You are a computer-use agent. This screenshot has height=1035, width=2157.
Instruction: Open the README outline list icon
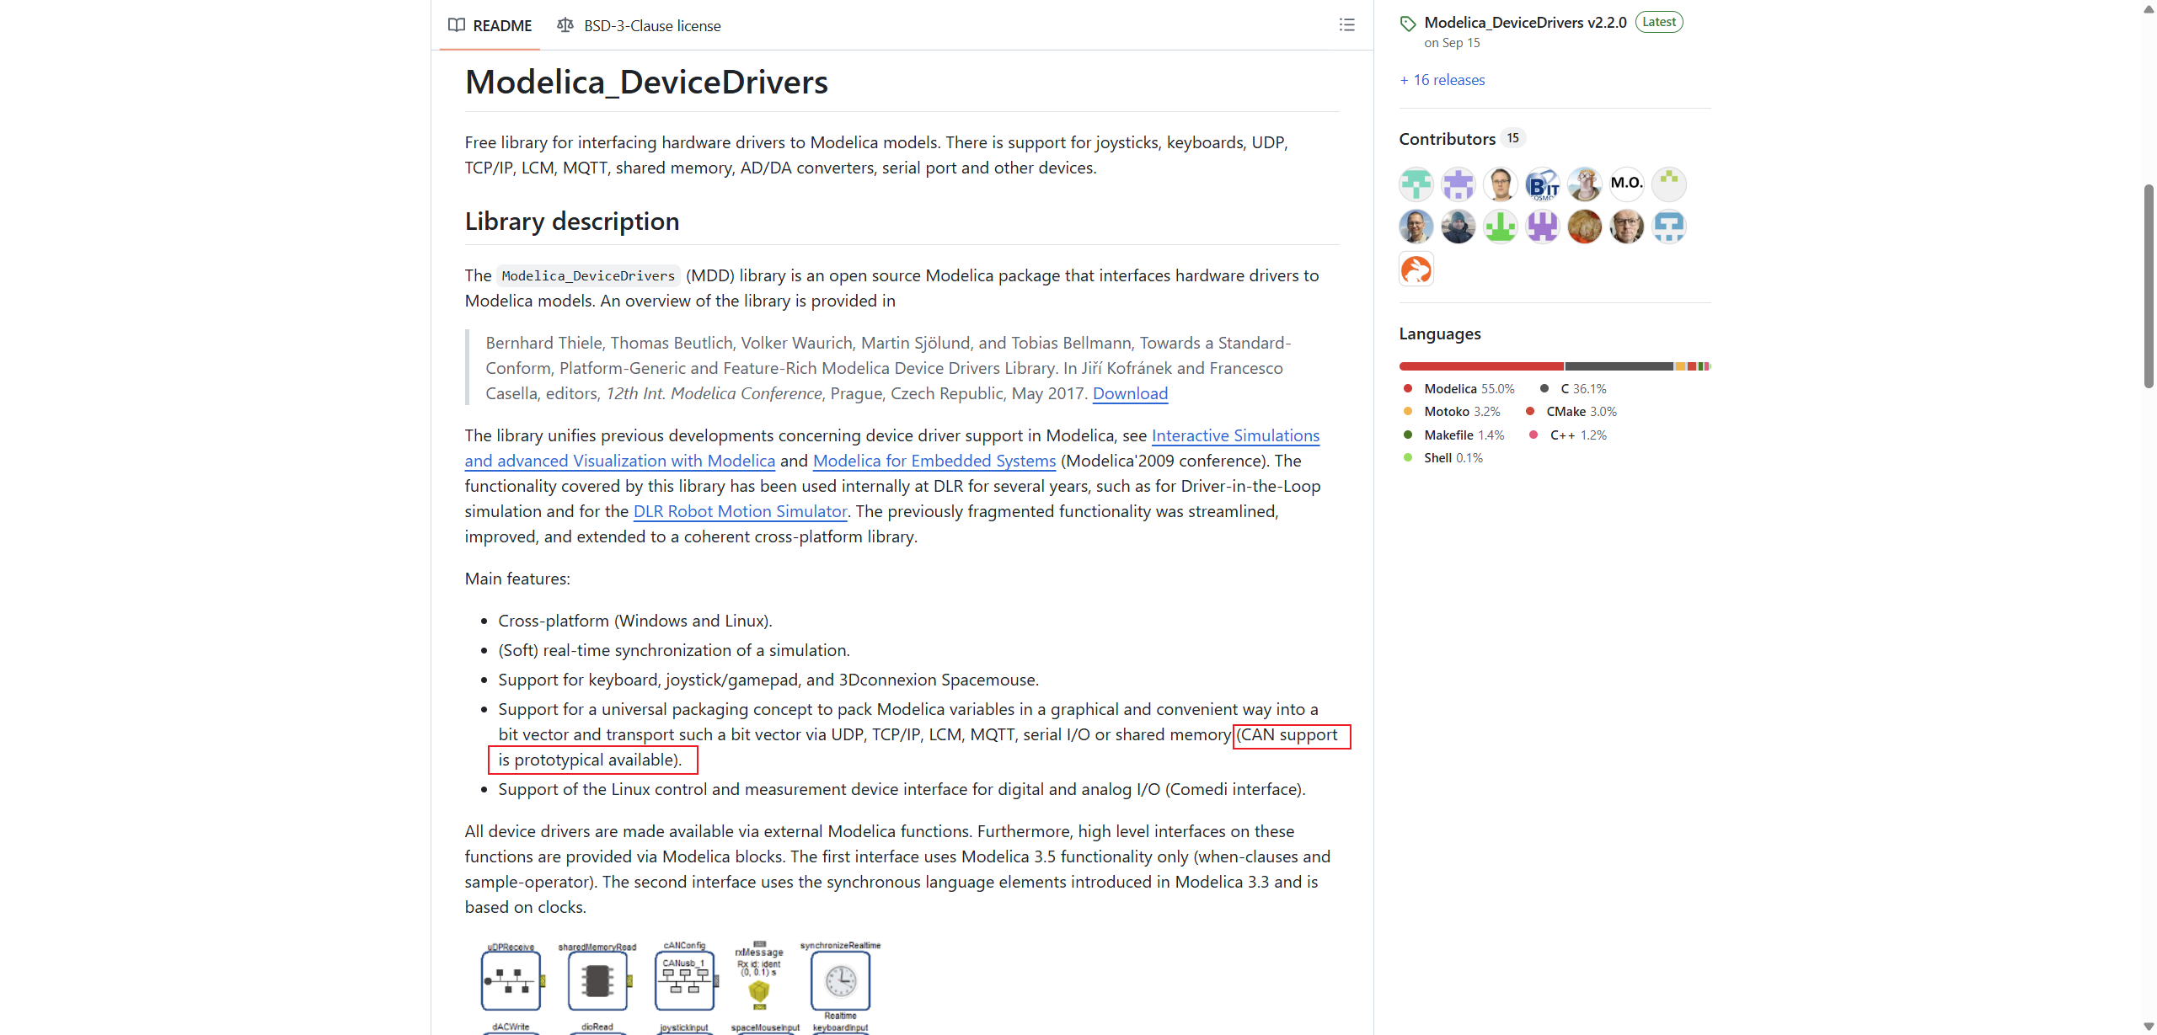(1346, 25)
